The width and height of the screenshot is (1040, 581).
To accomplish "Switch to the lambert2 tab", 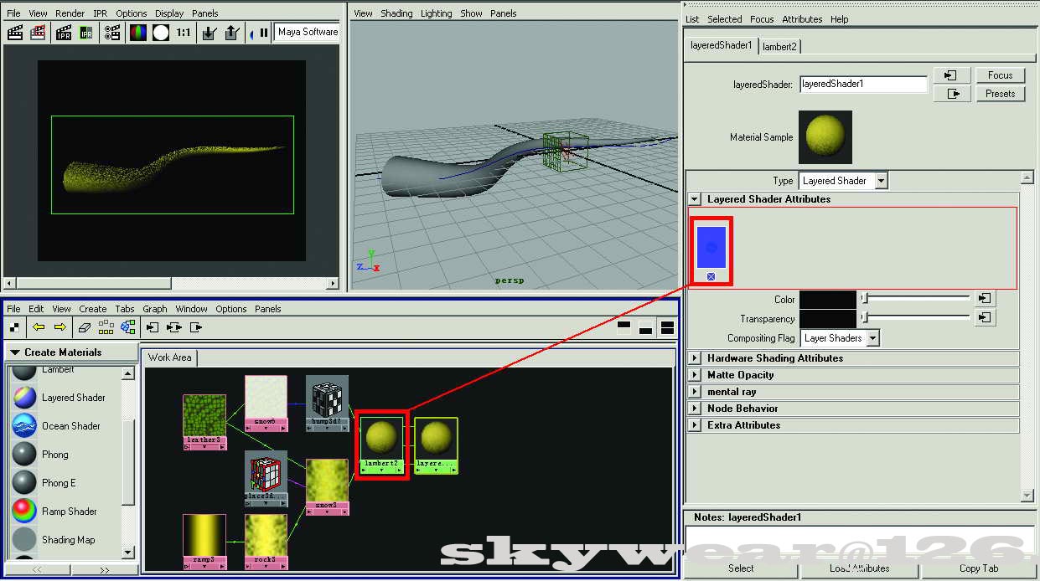I will click(x=779, y=47).
